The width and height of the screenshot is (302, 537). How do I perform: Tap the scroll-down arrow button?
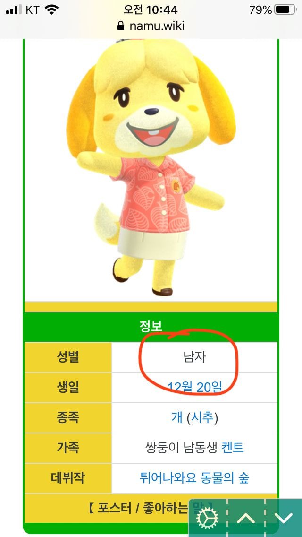(284, 519)
